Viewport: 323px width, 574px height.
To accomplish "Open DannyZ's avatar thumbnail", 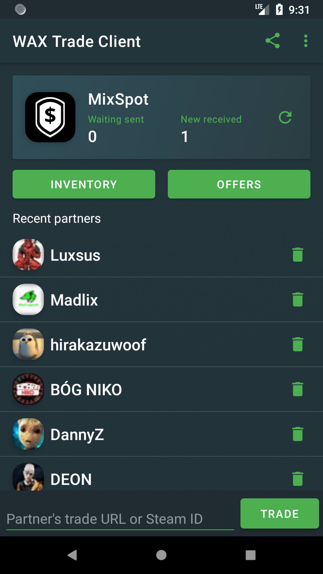I will [28, 434].
